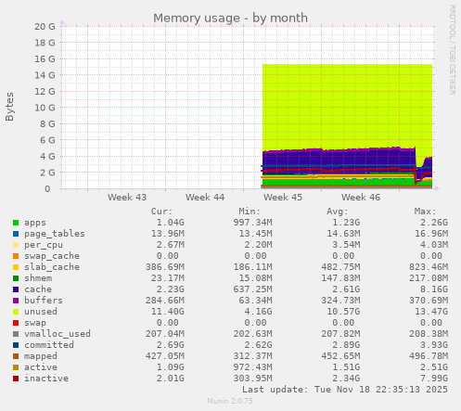
Task: Click the active olive legend swatch
Action: [x=16, y=367]
